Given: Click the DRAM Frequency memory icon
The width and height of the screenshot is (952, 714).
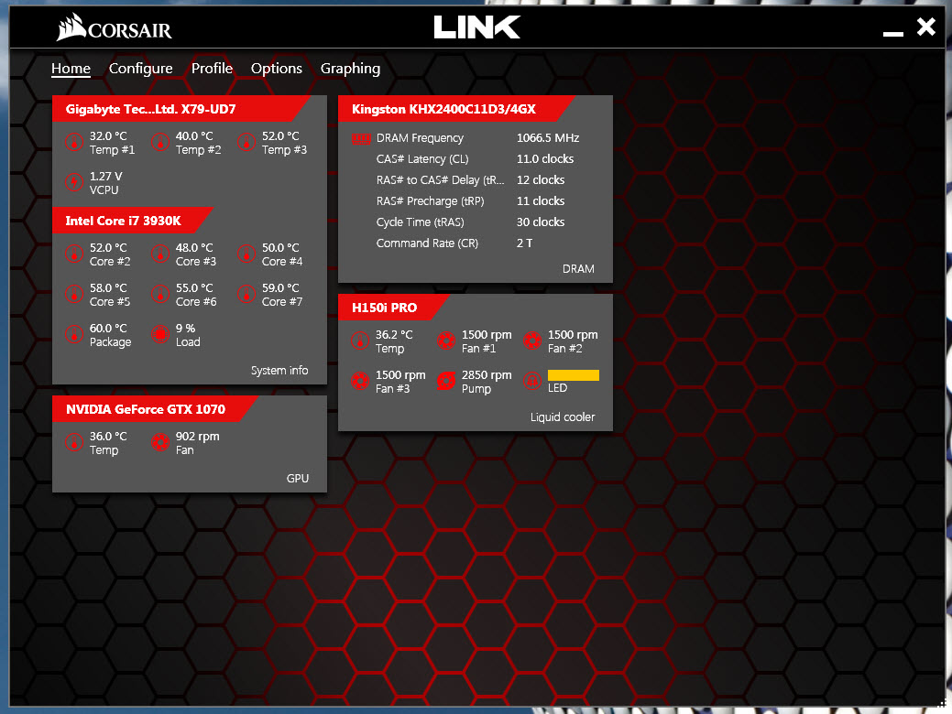Looking at the screenshot, I should [361, 139].
